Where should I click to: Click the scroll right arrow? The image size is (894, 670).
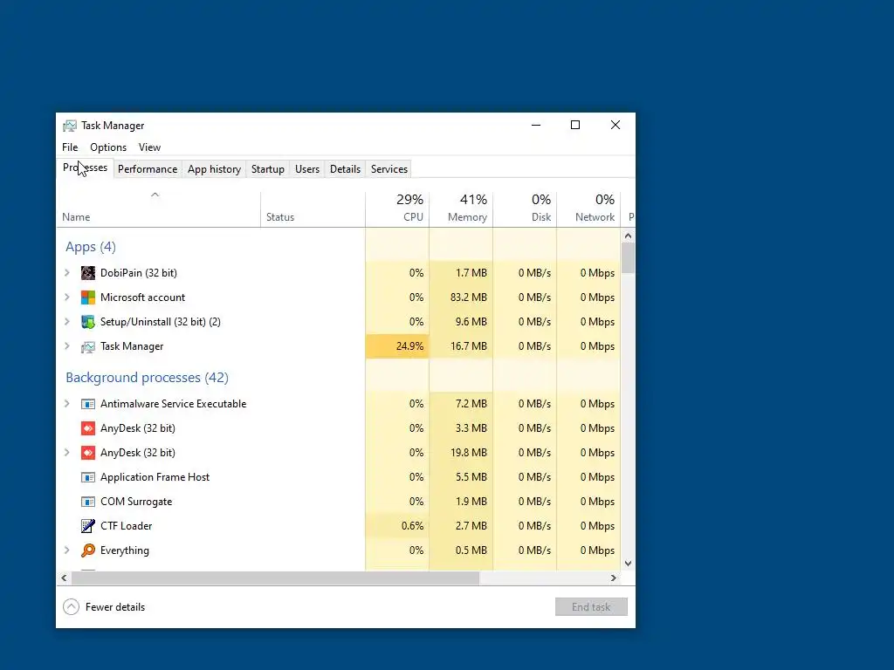[x=614, y=578]
